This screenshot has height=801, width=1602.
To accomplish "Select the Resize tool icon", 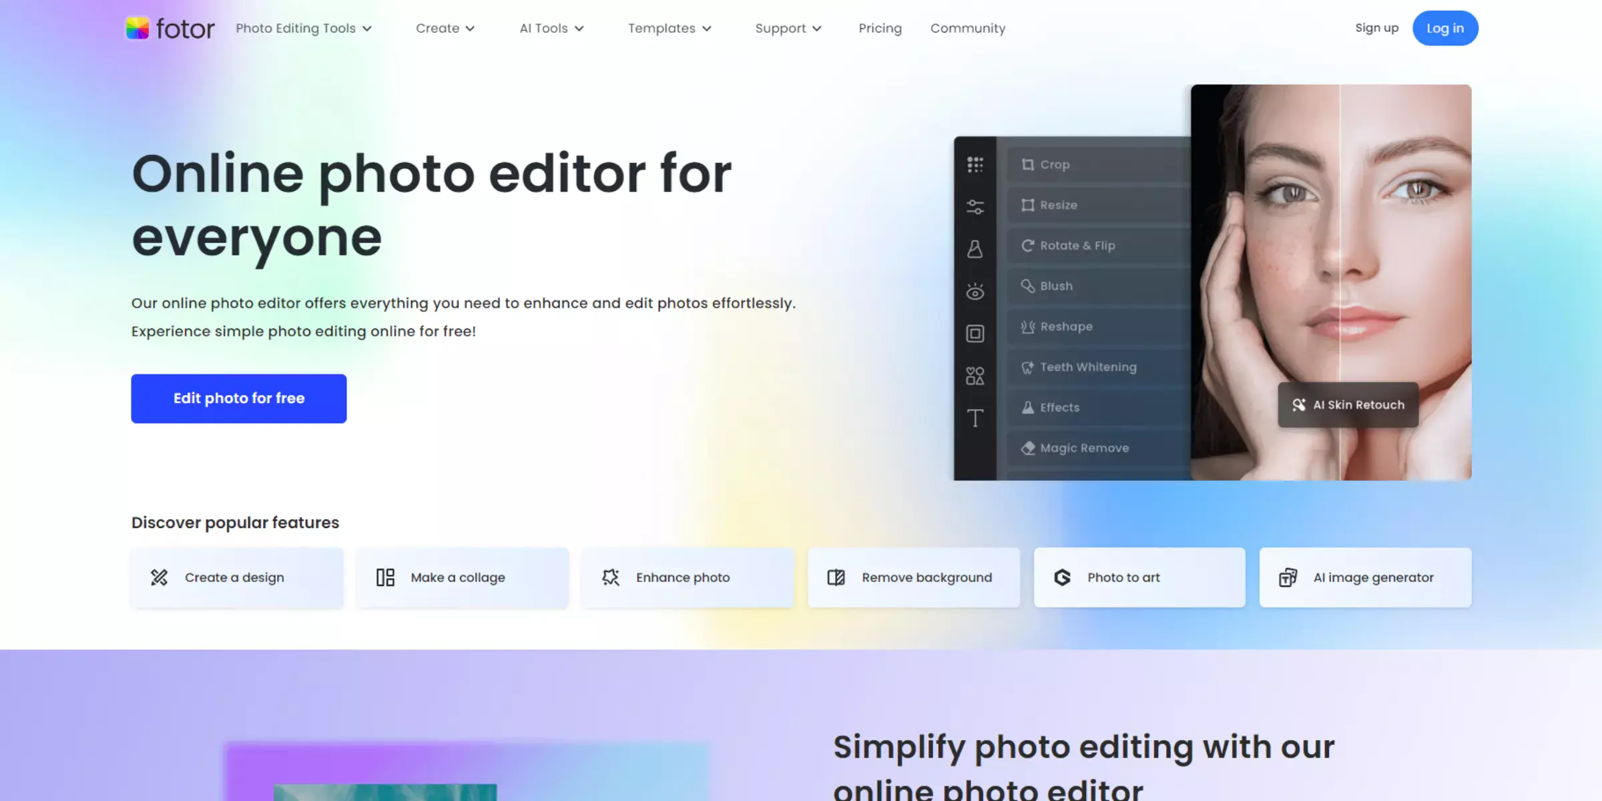I will tap(1028, 204).
